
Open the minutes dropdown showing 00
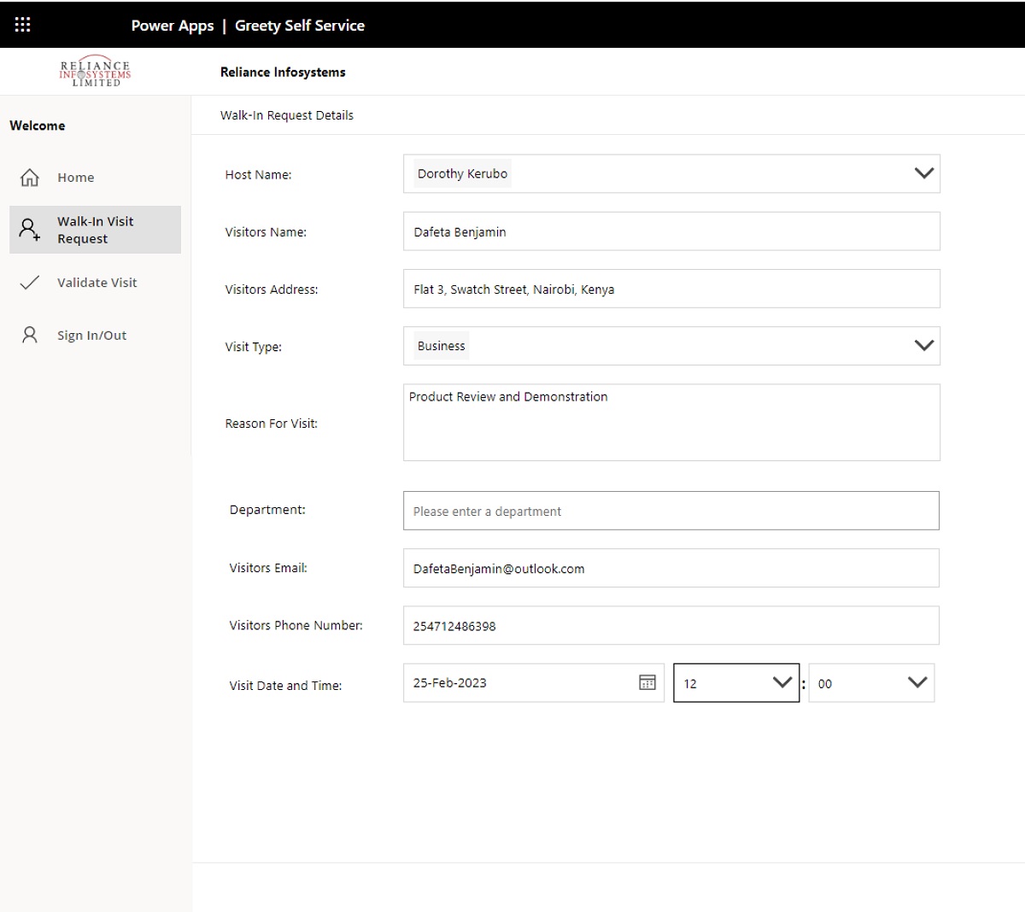click(x=917, y=682)
